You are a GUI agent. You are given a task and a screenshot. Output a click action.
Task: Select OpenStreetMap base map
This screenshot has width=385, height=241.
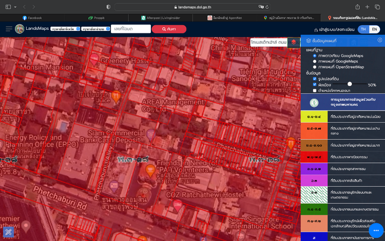tap(315, 67)
